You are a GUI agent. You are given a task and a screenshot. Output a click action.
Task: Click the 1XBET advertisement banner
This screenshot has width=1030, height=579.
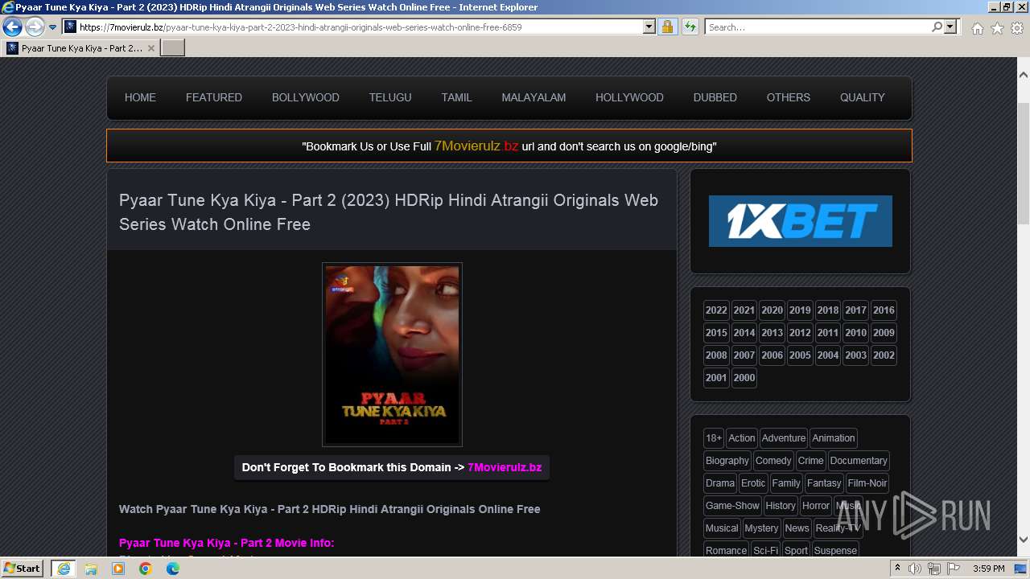(801, 221)
